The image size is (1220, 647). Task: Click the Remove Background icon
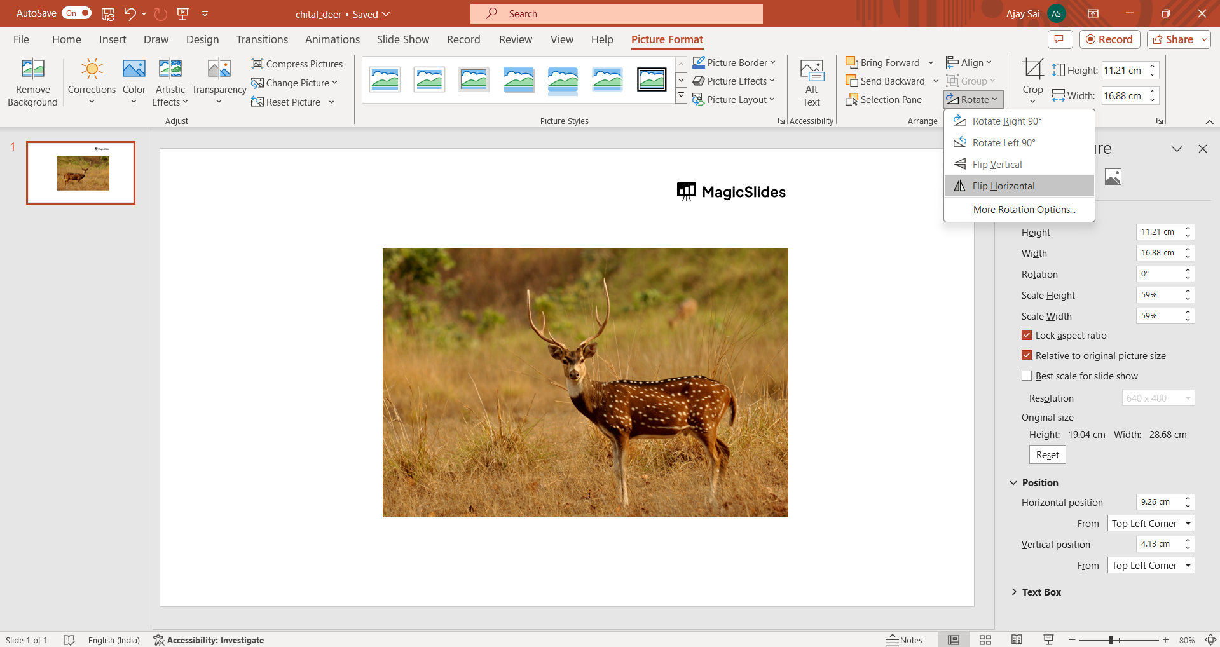tap(32, 69)
